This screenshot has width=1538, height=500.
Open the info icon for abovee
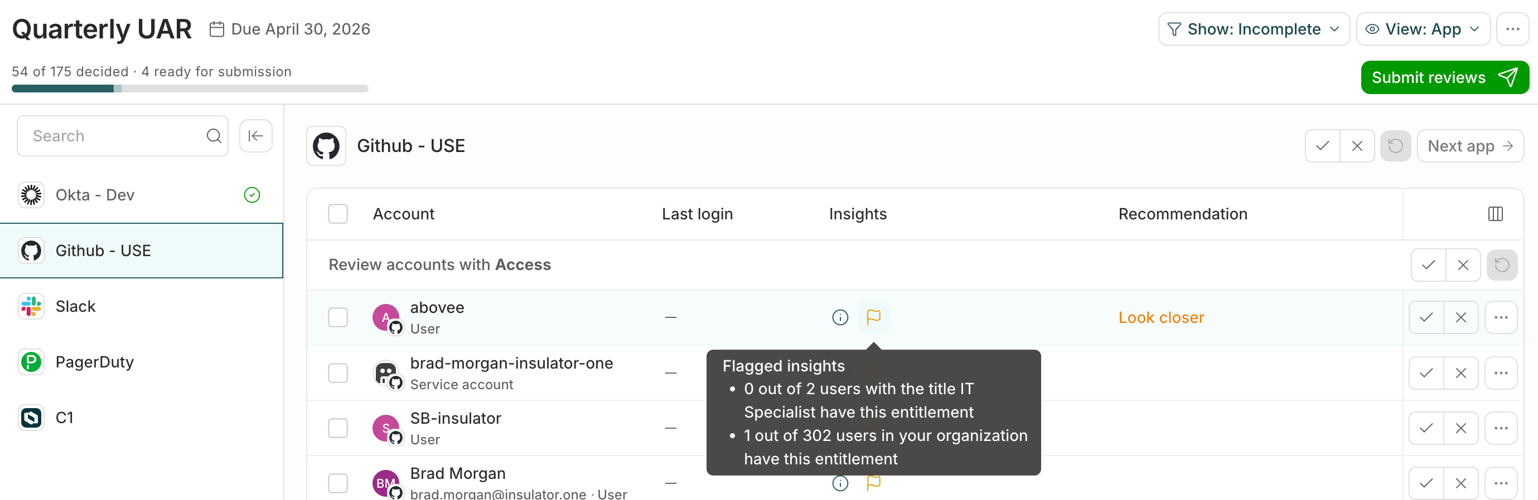click(x=840, y=317)
